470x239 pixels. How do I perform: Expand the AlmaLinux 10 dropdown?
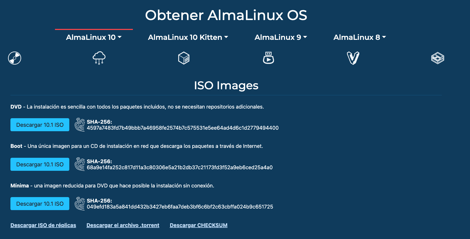pos(94,37)
